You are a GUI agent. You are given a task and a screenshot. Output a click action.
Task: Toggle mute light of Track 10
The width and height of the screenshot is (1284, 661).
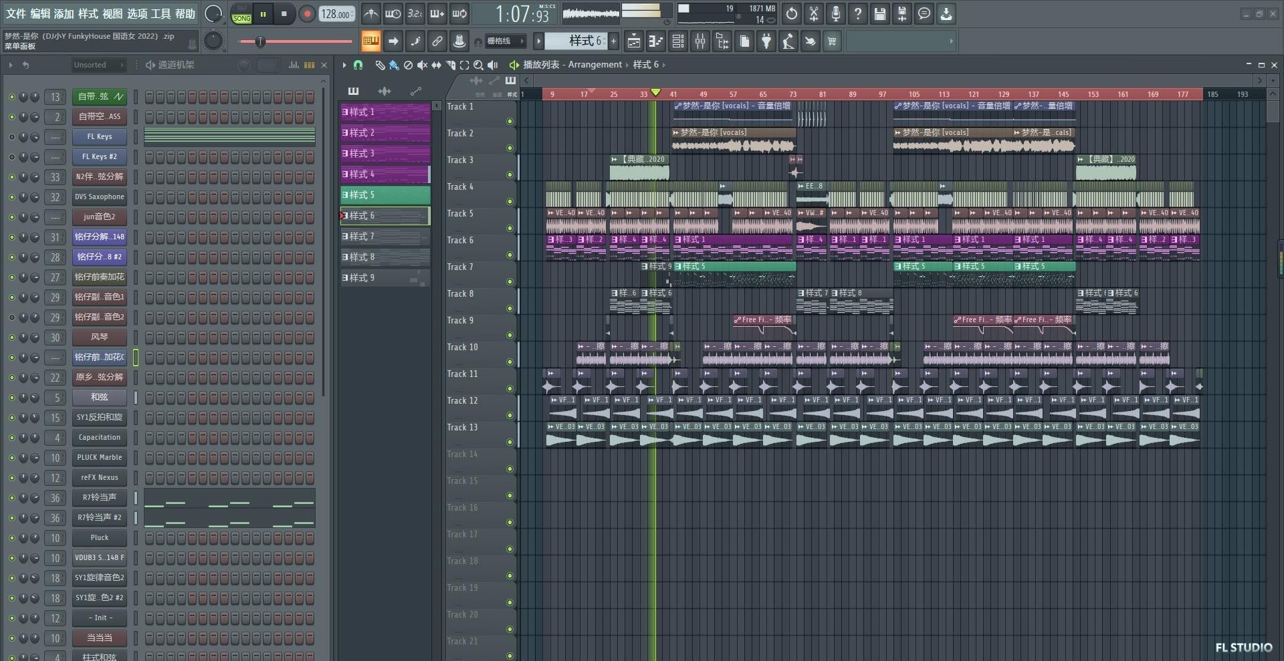[510, 362]
